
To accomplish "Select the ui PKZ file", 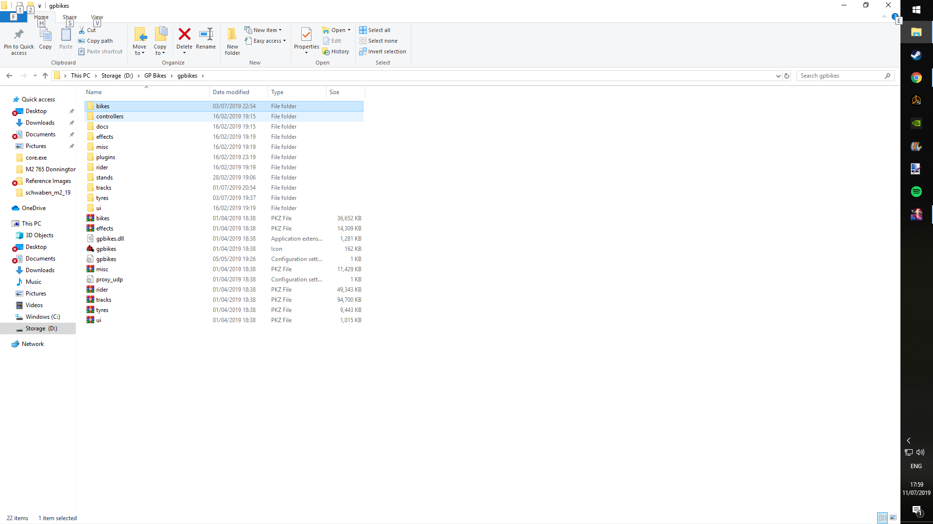I will (224, 320).
